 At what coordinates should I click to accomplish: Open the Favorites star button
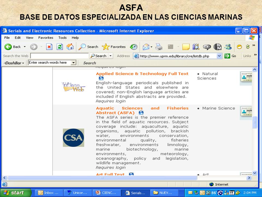click(x=114, y=47)
